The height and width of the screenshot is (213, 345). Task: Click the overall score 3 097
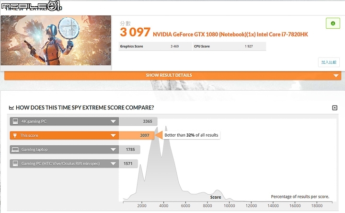point(135,32)
